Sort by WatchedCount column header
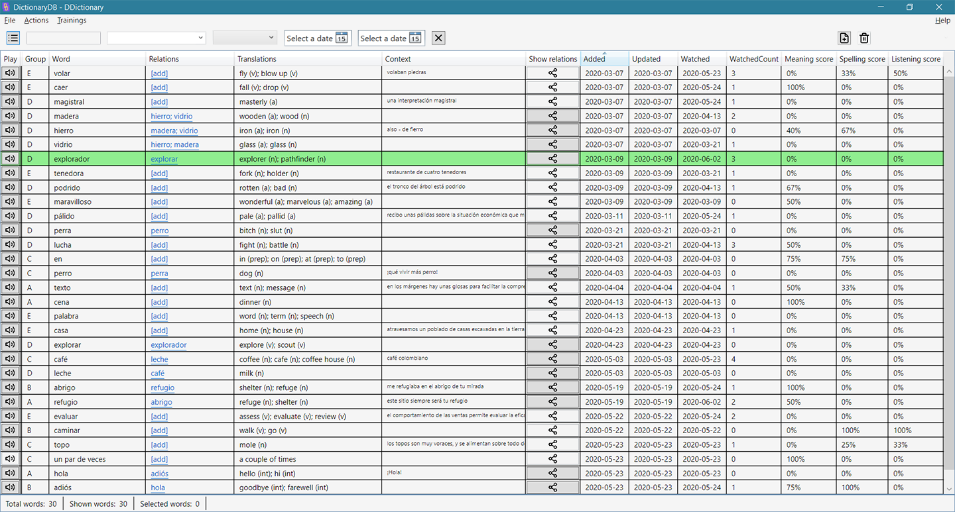Image resolution: width=955 pixels, height=512 pixels. (x=754, y=59)
